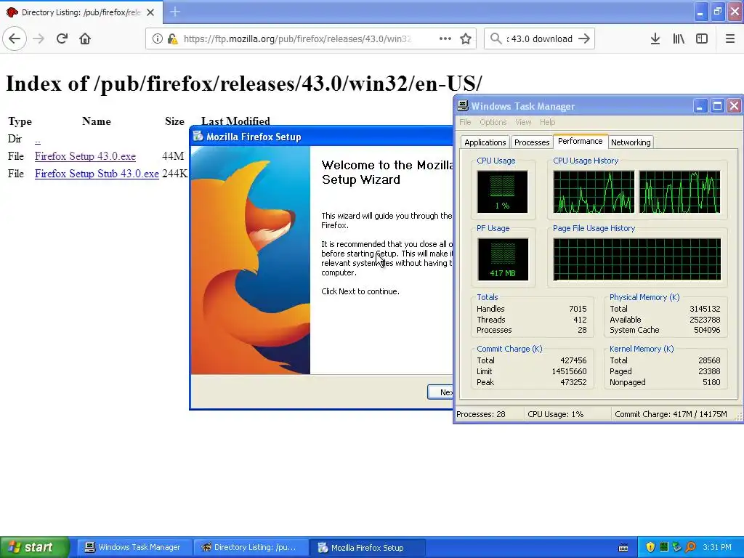
Task: Switch to the Networking tab
Action: pyautogui.click(x=631, y=142)
